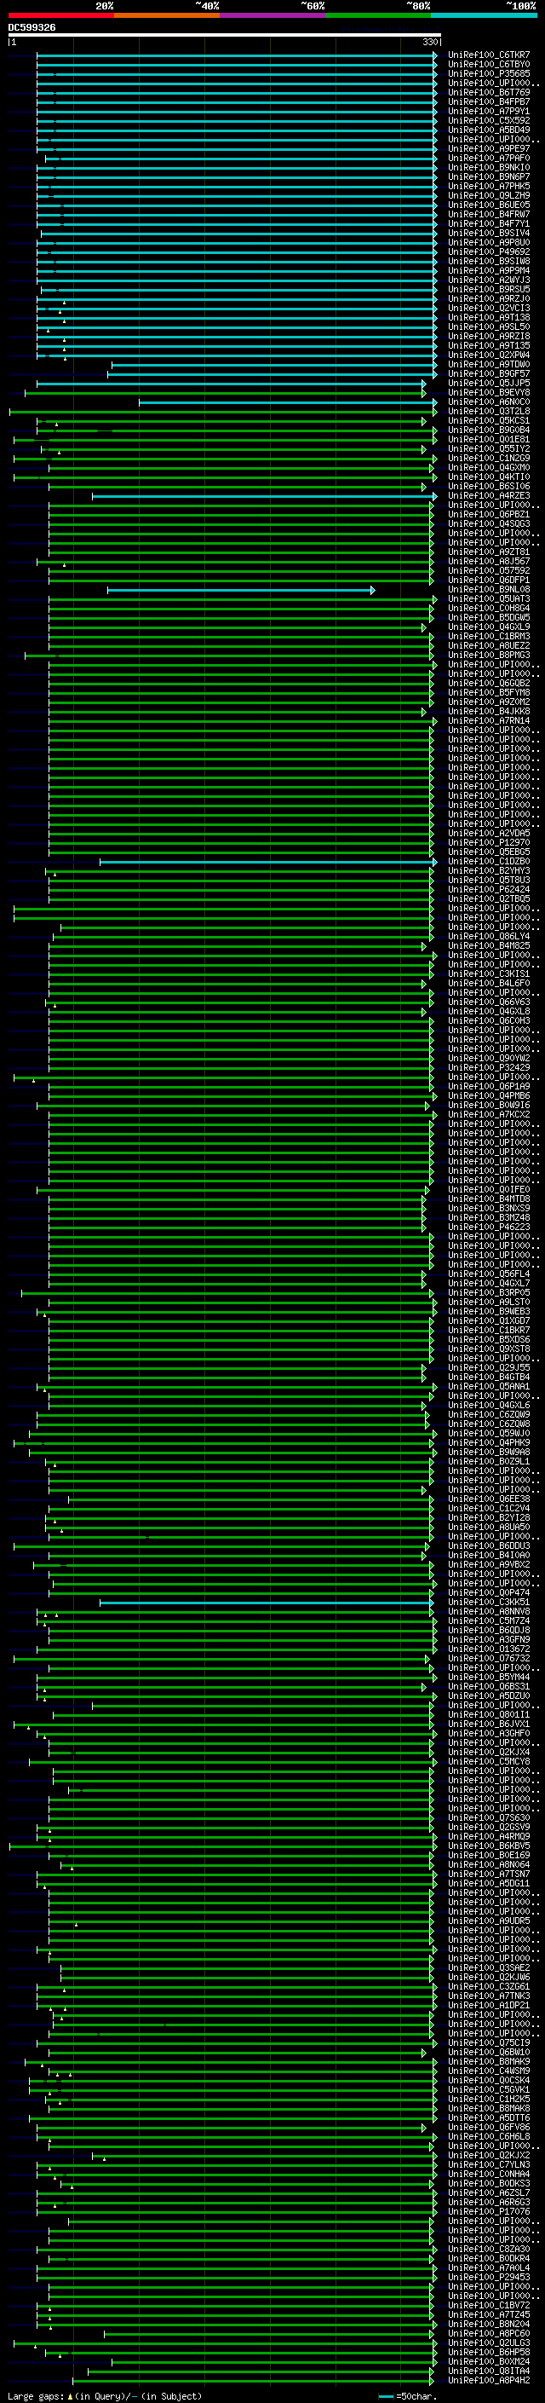Open hit UniRef100_A9UDR5
The width and height of the screenshot is (545, 2403).
coord(489,1921)
